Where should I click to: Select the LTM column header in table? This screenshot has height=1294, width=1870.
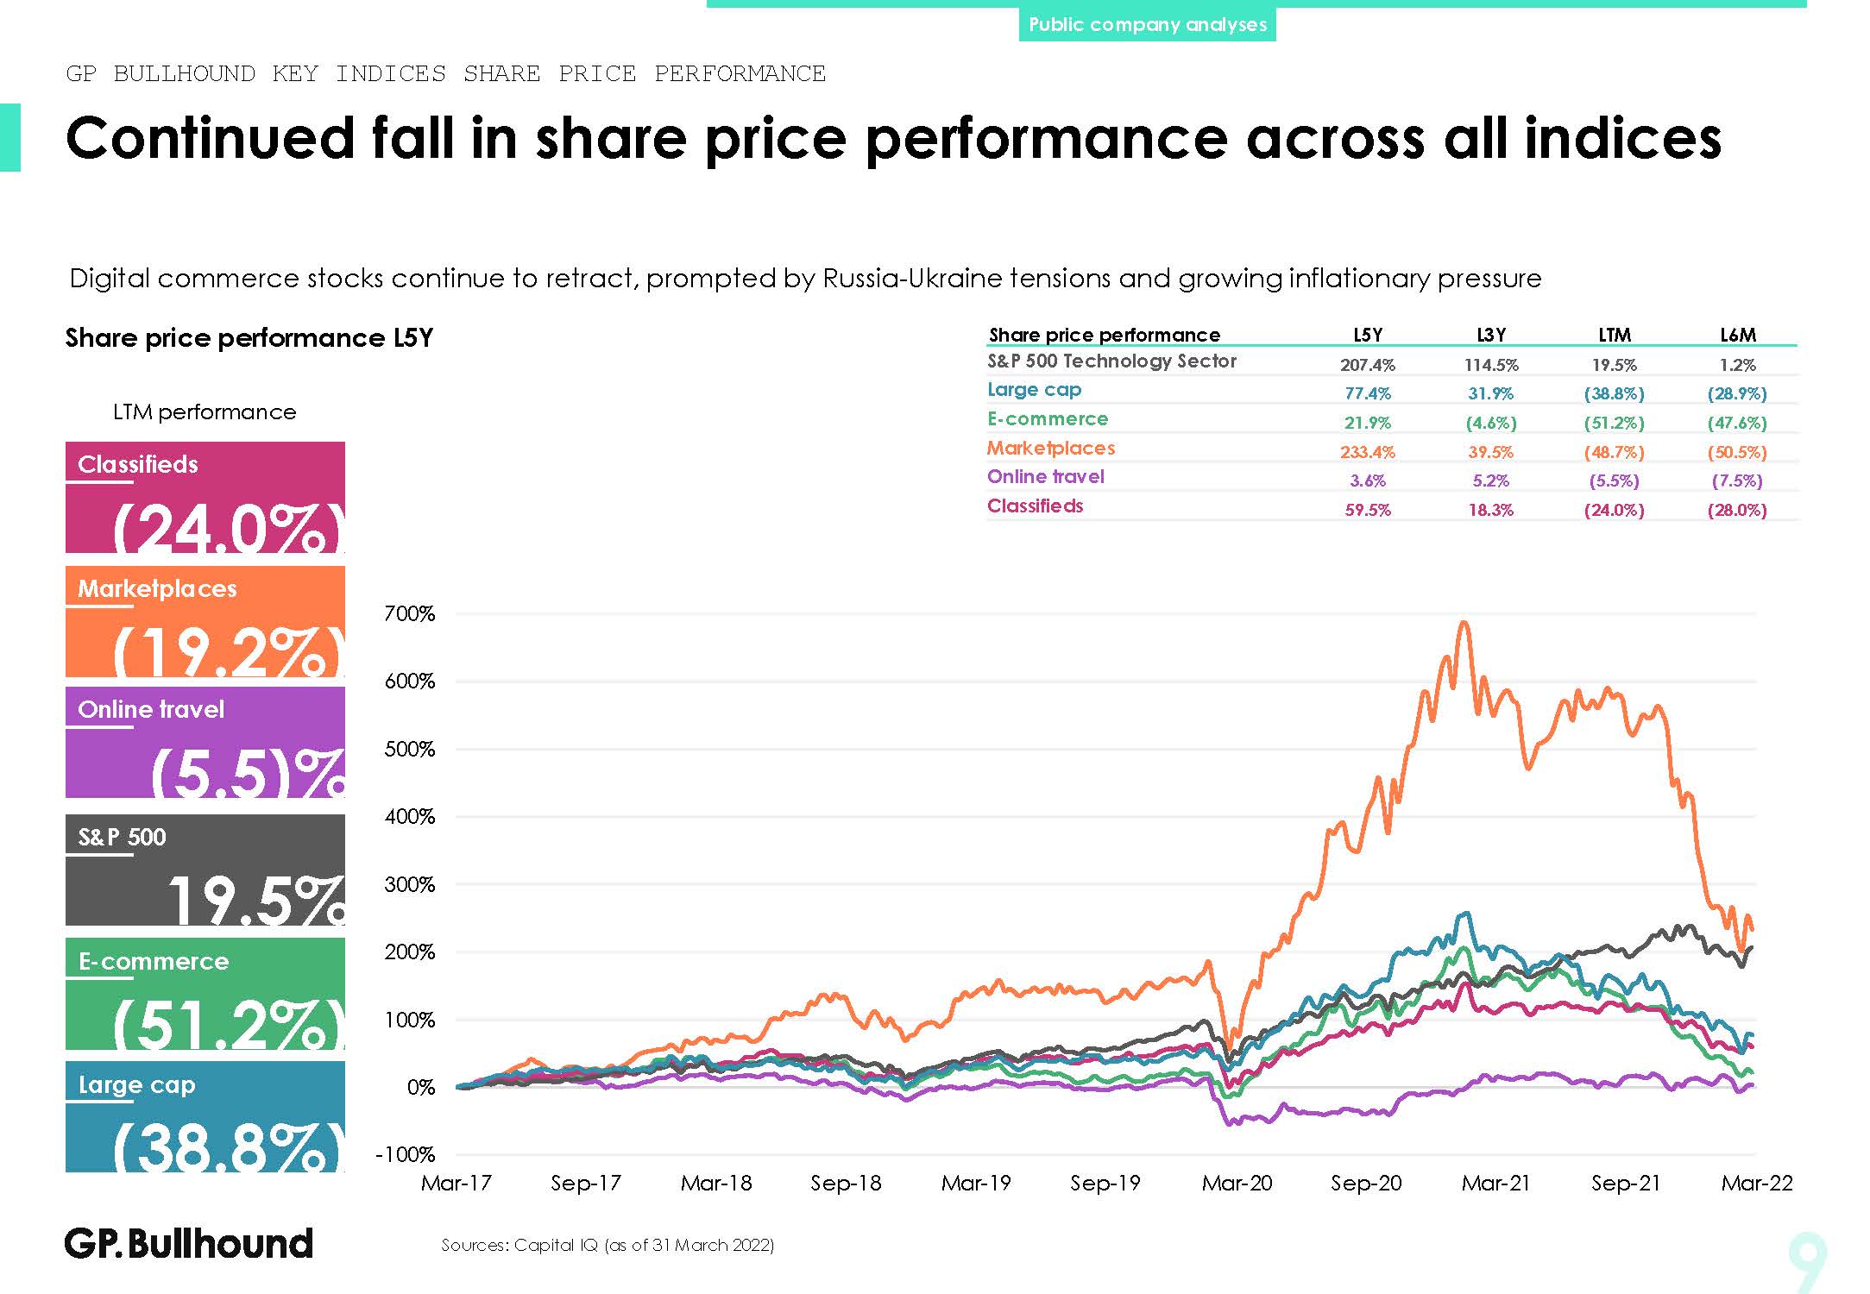[x=1615, y=335]
